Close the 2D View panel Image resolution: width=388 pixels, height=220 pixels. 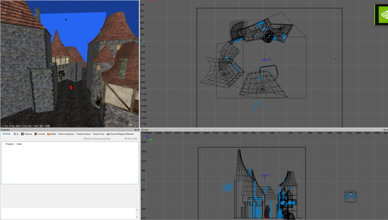click(387, 130)
